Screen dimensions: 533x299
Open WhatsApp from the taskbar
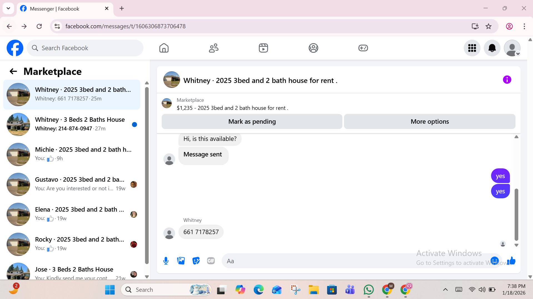(x=368, y=290)
